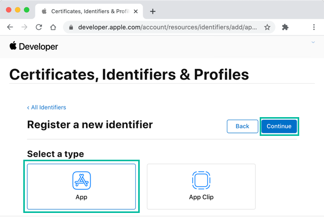324x217 pixels.
Task: Click the dashed App Clip icon
Action: 201,180
